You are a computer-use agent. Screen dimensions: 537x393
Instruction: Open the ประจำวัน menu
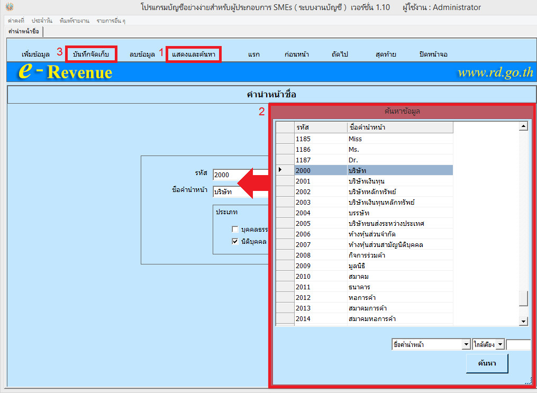point(42,21)
